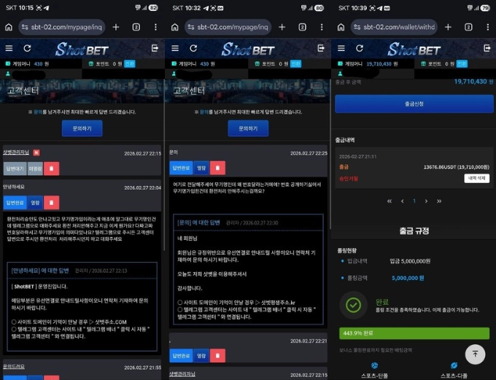Click the white 내역 삭제 button

[476, 178]
